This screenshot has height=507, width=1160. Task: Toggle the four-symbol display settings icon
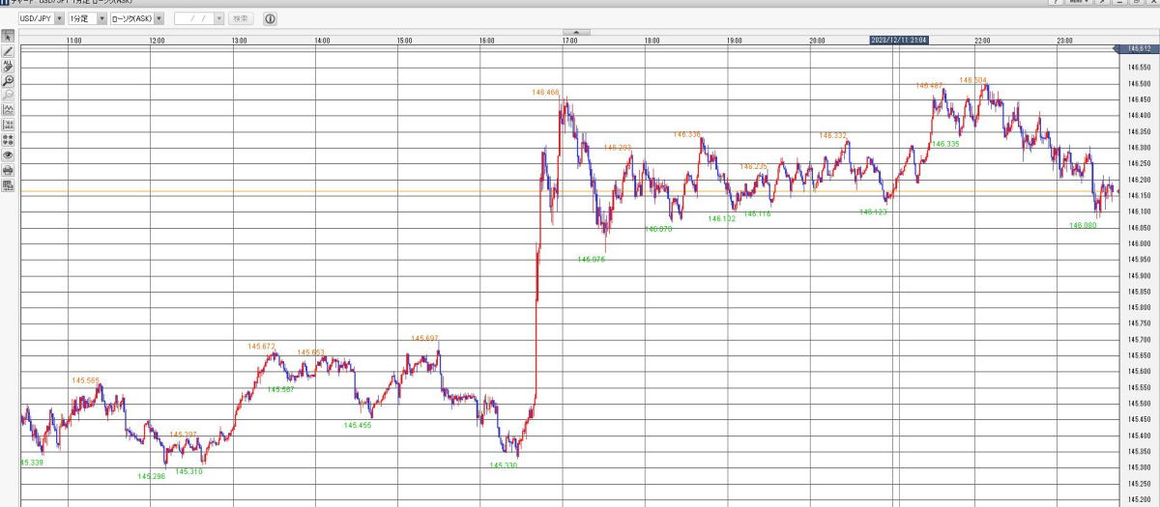click(8, 140)
